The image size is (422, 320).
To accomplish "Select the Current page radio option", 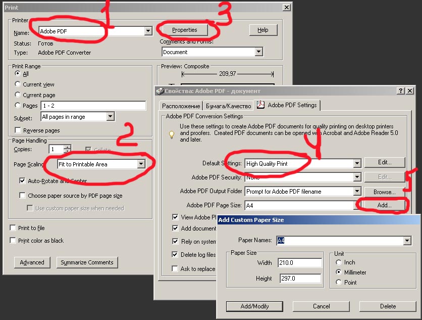I will 18,95.
